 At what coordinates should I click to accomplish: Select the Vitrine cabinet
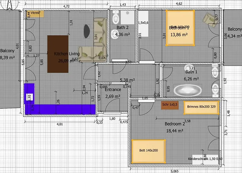pyautogui.click(x=35, y=13)
